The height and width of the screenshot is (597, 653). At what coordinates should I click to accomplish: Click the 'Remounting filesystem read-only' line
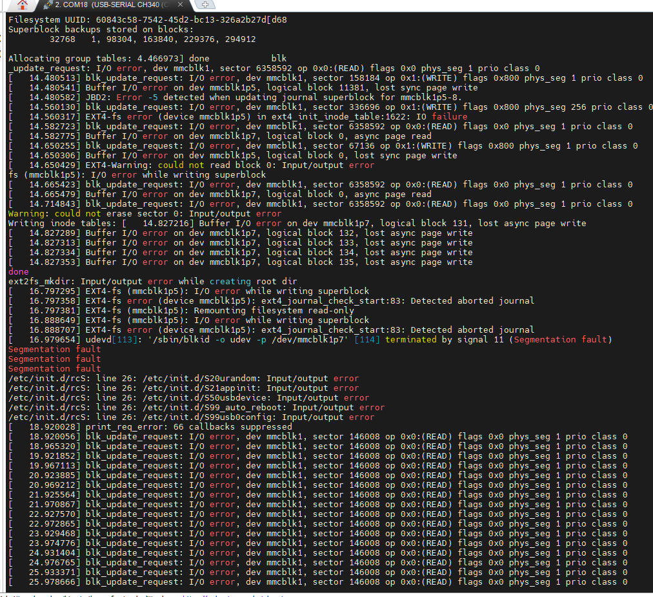coord(181,311)
